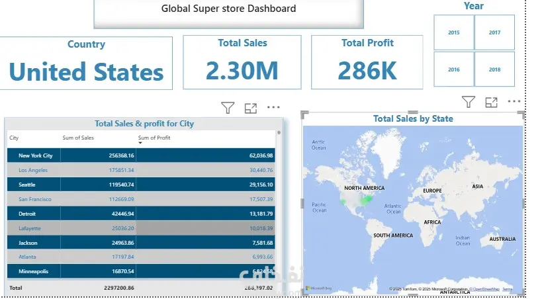
Task: Toggle the 2017 year slicer
Action: [x=494, y=32]
